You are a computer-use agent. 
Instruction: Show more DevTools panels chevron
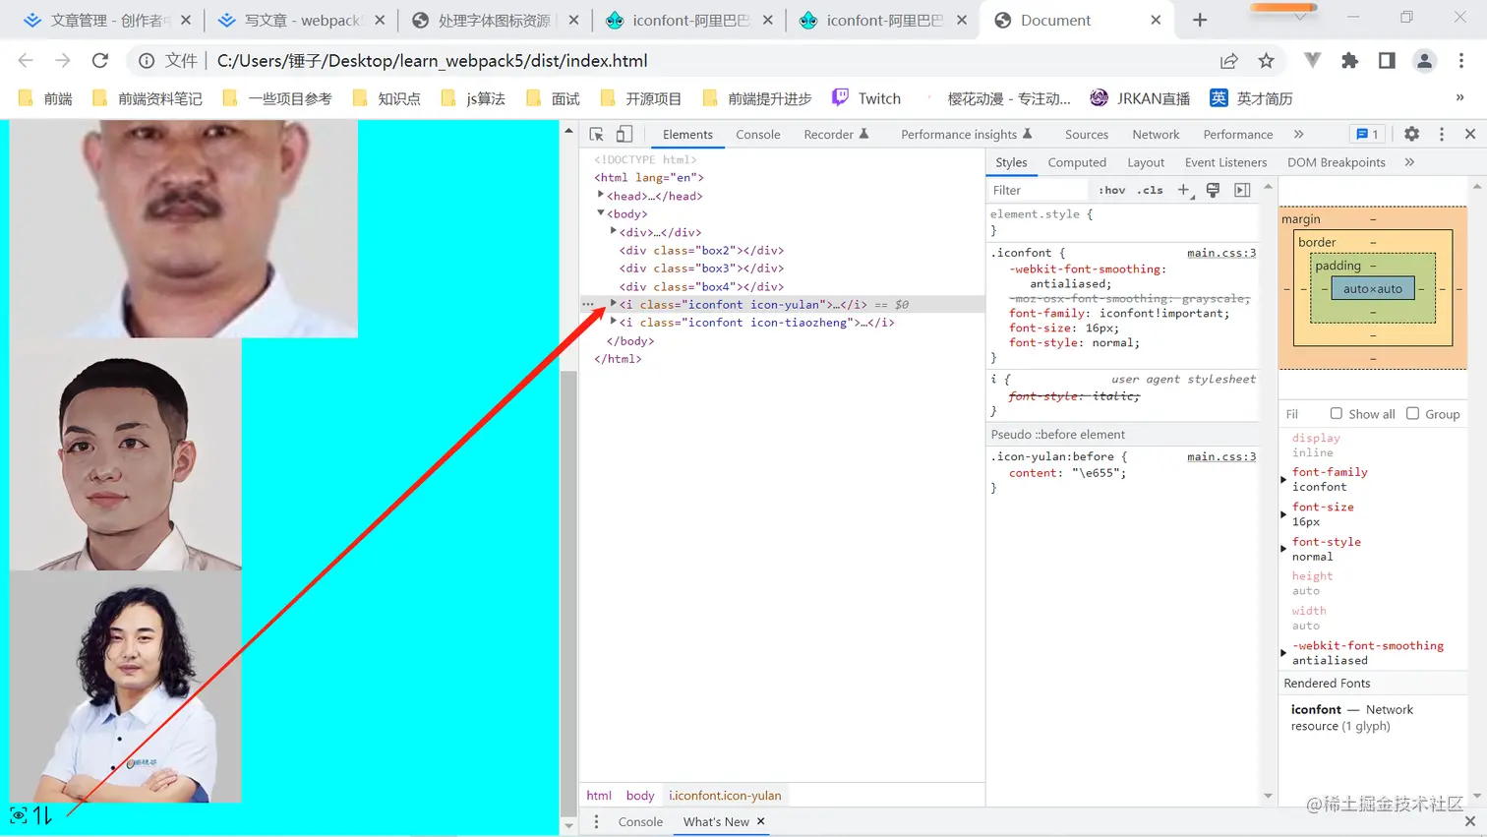[x=1298, y=134]
